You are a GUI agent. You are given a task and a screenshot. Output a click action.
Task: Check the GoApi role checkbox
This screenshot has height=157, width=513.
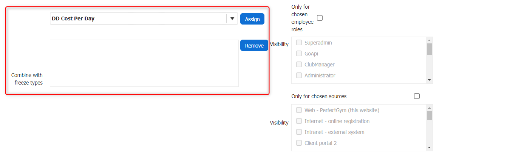pos(299,54)
